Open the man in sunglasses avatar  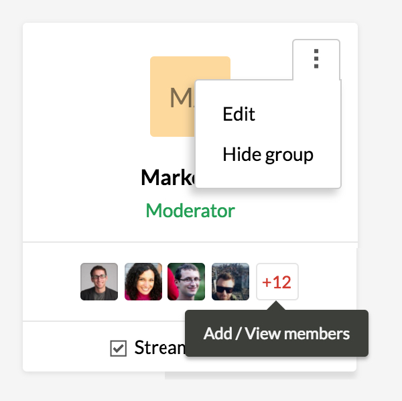click(230, 281)
